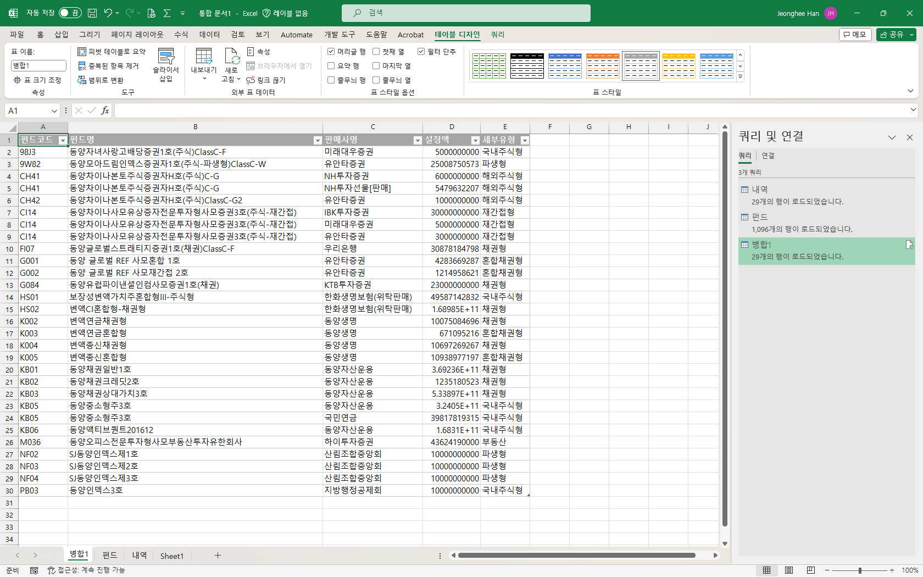Open filter dropdown for 설정액 column
Image resolution: width=923 pixels, height=577 pixels.
(x=475, y=141)
